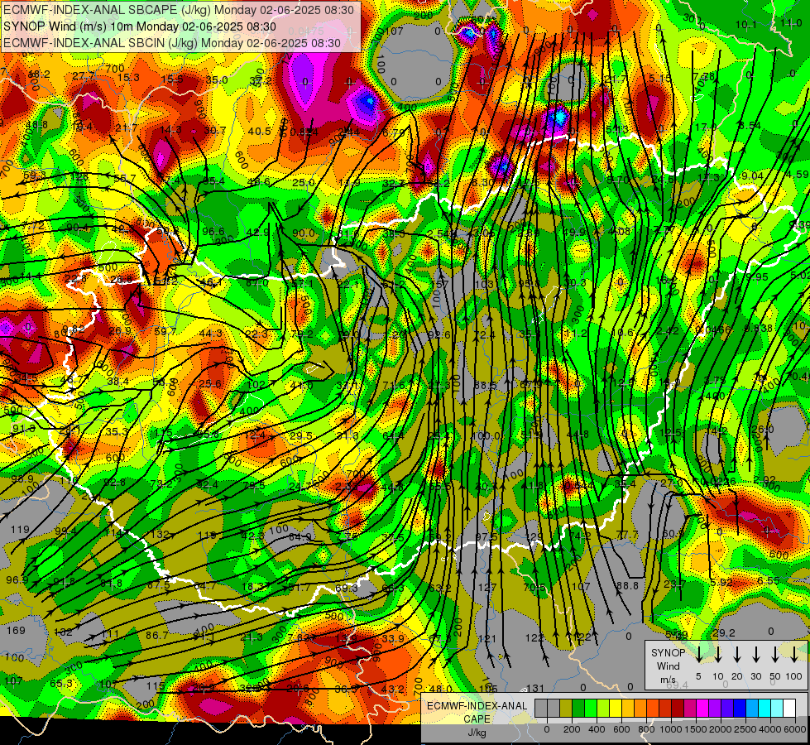Click the map value 131

click(x=535, y=688)
